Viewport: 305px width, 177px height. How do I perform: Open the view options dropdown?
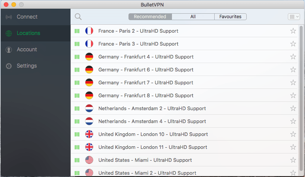coord(294,17)
